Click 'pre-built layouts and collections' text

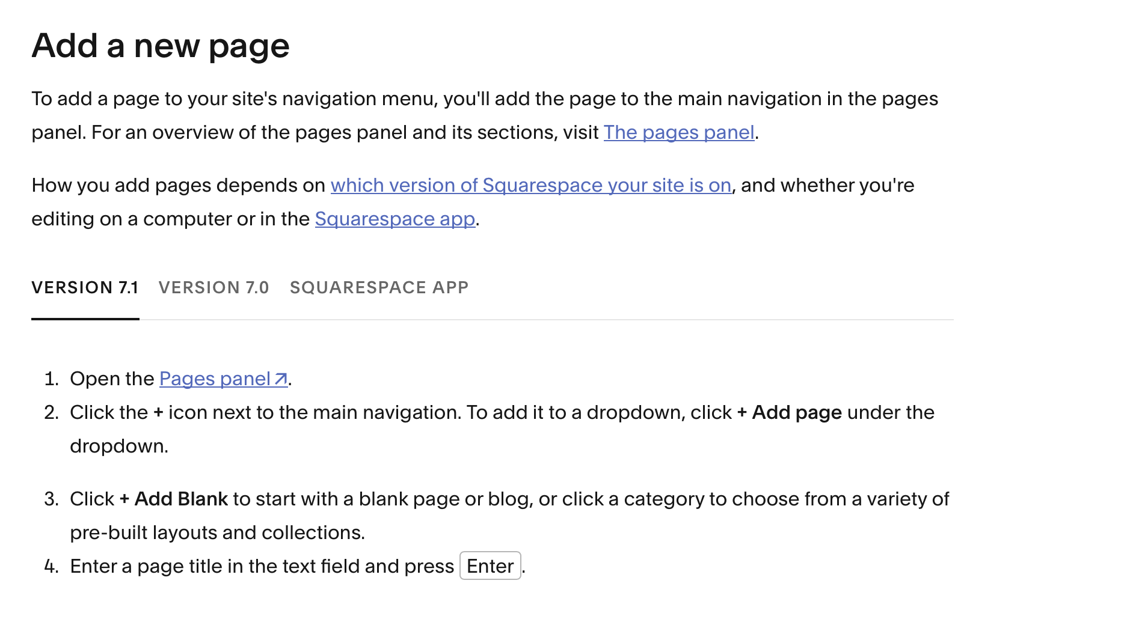tap(216, 532)
